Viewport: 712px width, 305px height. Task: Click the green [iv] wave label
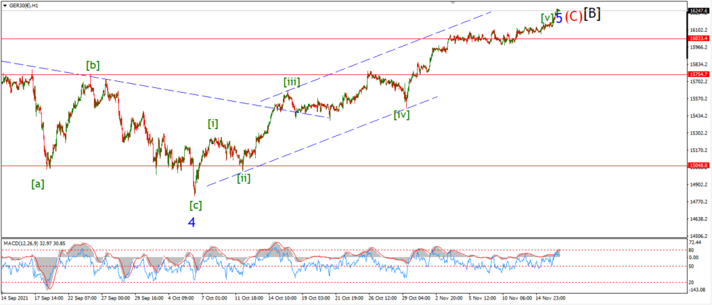[401, 114]
